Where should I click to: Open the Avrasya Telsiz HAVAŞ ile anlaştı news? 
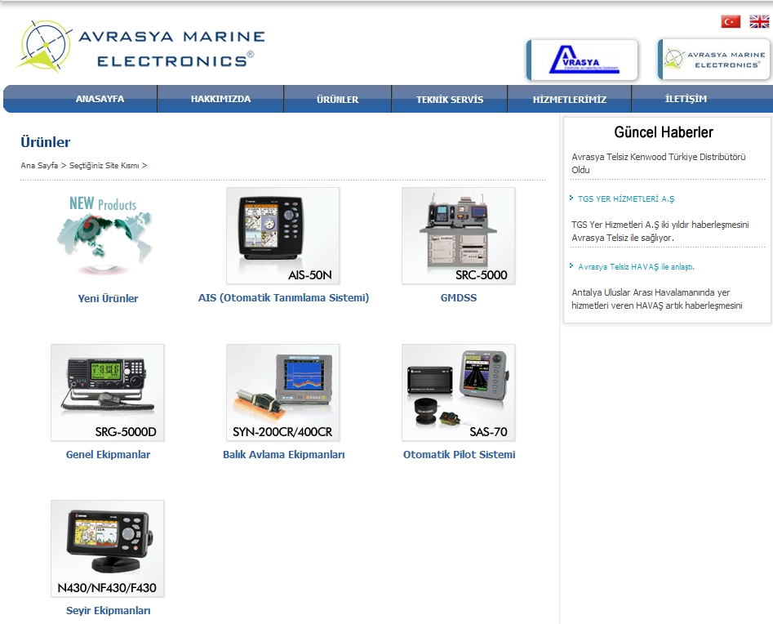click(636, 267)
